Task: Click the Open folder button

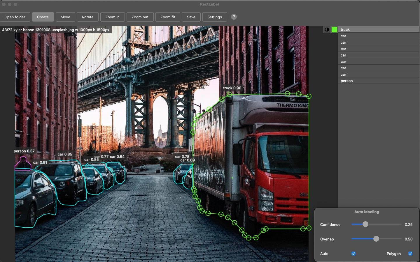Action: [15, 17]
